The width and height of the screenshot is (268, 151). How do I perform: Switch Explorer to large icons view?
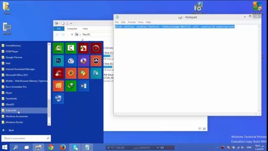(204, 129)
